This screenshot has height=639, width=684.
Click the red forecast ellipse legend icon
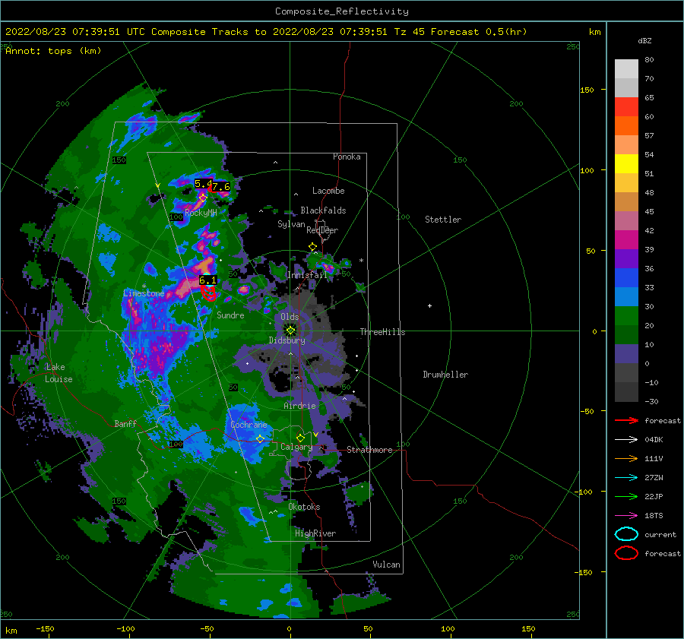(626, 553)
